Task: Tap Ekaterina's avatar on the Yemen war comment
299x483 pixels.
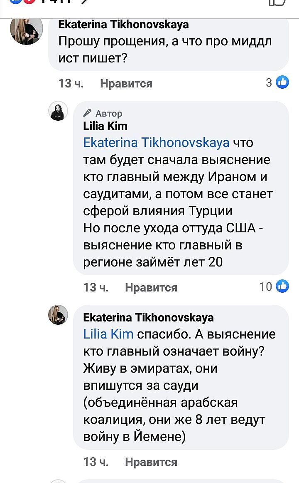Action: click(x=58, y=315)
